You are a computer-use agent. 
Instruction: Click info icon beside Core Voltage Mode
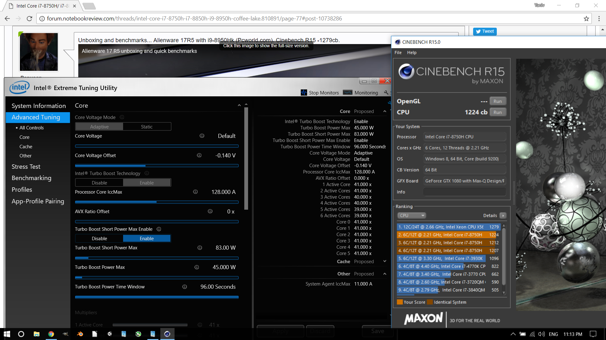(x=122, y=117)
